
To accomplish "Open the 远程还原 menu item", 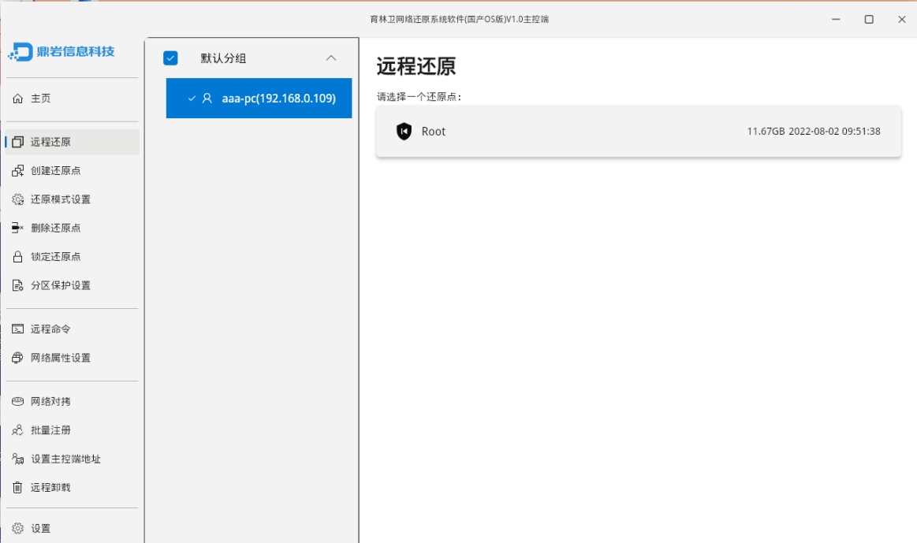I will [50, 143].
